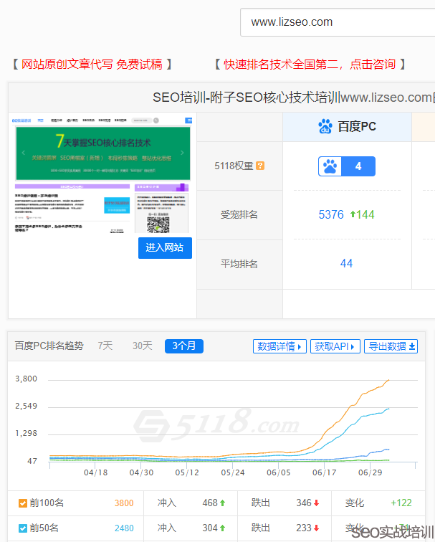Click the 前100名 count 3800
The width and height of the screenshot is (435, 542).
(124, 503)
